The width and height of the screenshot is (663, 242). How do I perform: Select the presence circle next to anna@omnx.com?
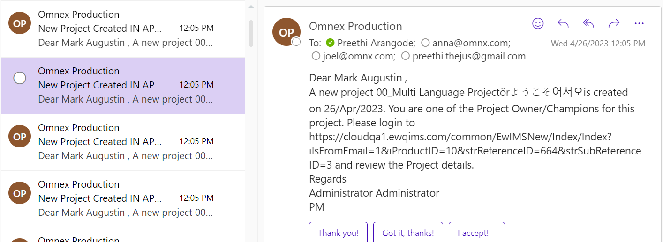tap(425, 43)
